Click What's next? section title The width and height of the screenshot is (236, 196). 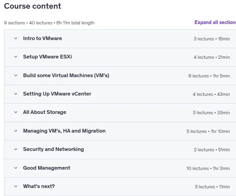[39, 186]
